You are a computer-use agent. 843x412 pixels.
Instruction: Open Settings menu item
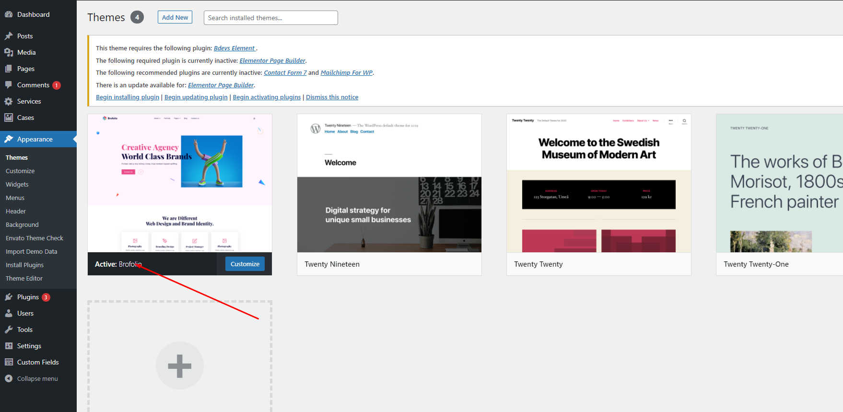tap(38, 346)
